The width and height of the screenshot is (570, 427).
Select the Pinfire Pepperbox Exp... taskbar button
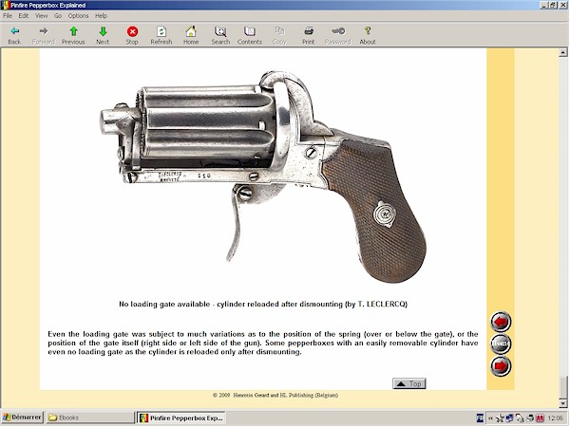tap(181, 418)
